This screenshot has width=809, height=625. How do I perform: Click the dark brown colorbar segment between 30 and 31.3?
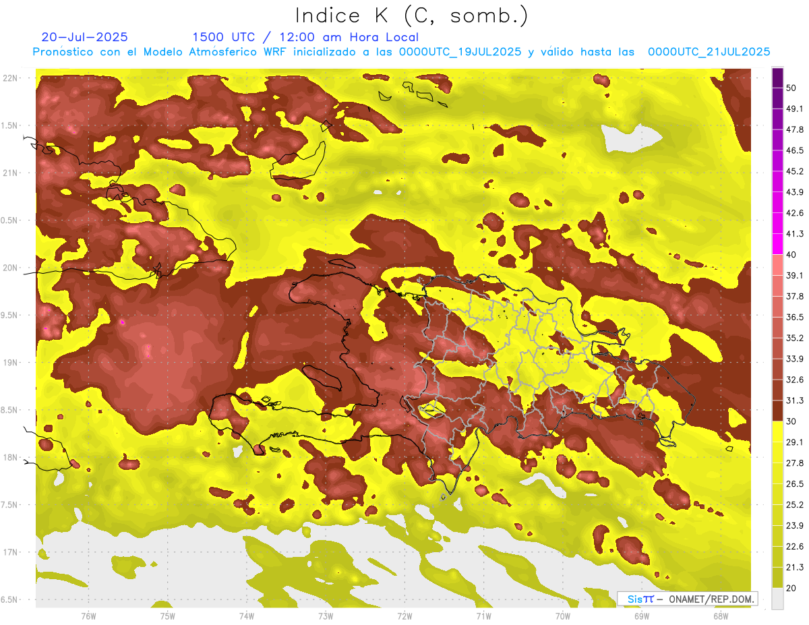click(x=777, y=411)
